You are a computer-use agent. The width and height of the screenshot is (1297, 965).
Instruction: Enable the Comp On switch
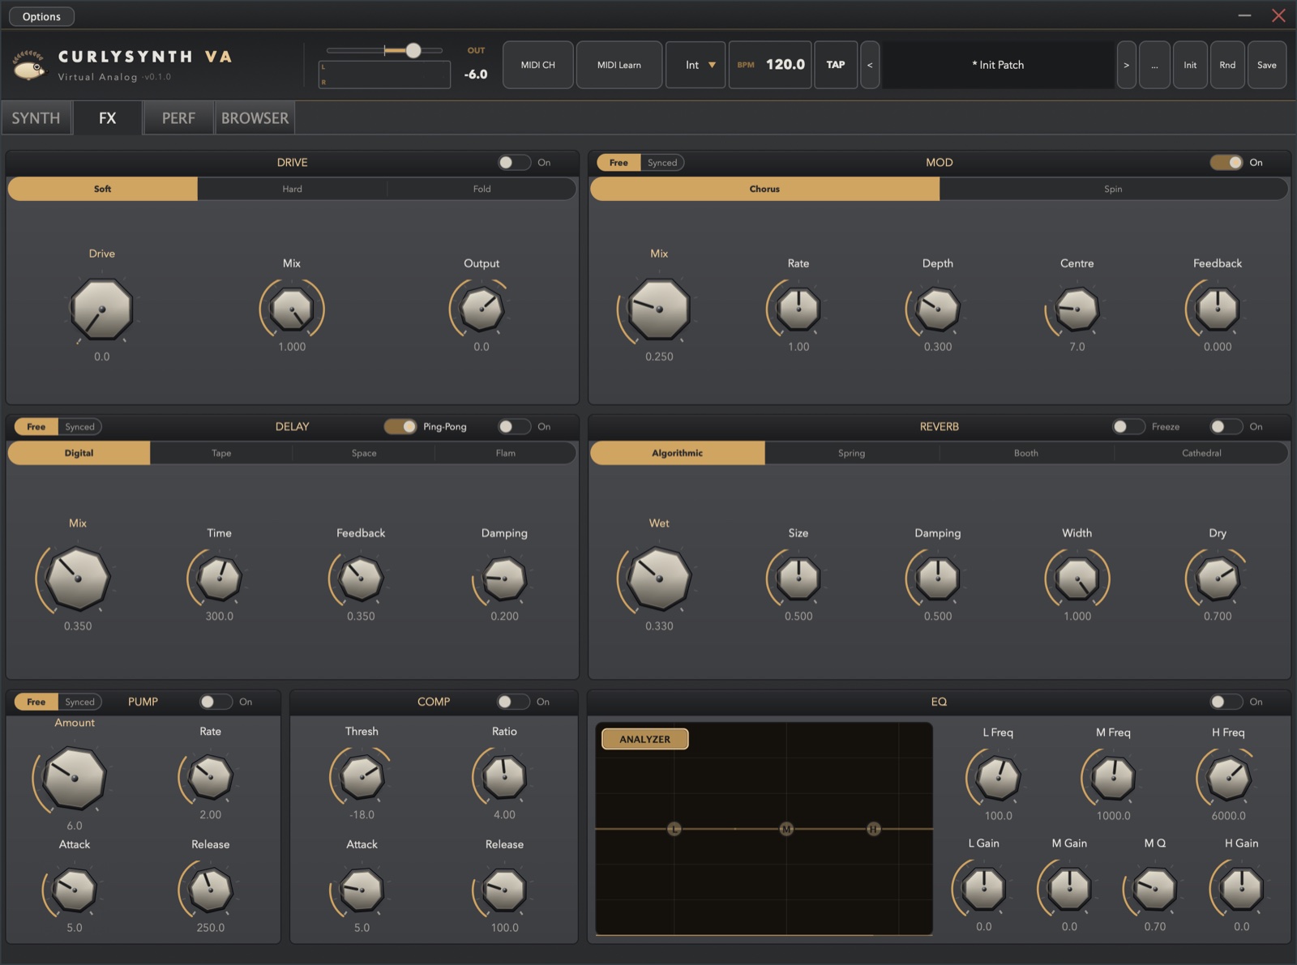click(x=513, y=702)
